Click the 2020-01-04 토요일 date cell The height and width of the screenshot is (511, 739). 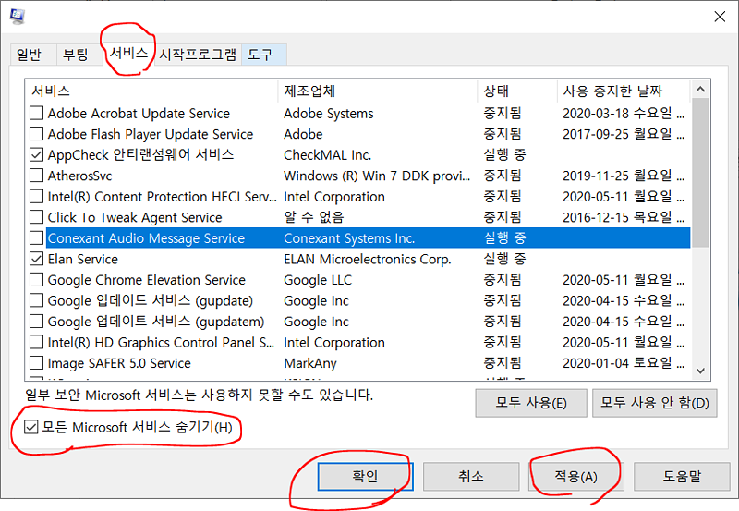click(x=623, y=363)
